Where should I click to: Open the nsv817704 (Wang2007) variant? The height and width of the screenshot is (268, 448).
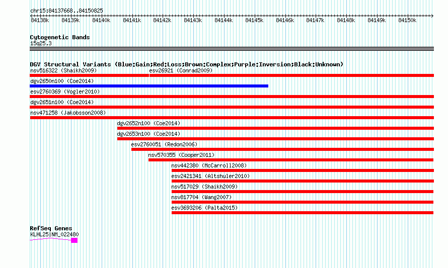201,197
